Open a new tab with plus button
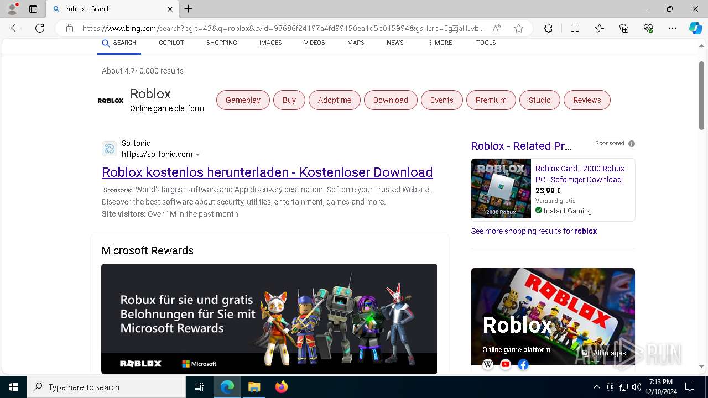 [x=189, y=9]
